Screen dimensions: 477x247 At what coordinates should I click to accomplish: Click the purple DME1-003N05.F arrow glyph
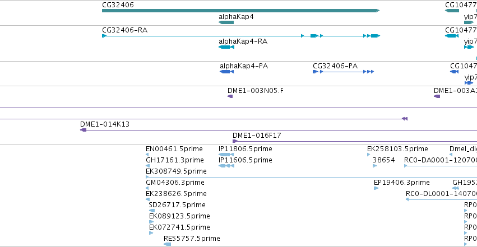tap(230, 96)
